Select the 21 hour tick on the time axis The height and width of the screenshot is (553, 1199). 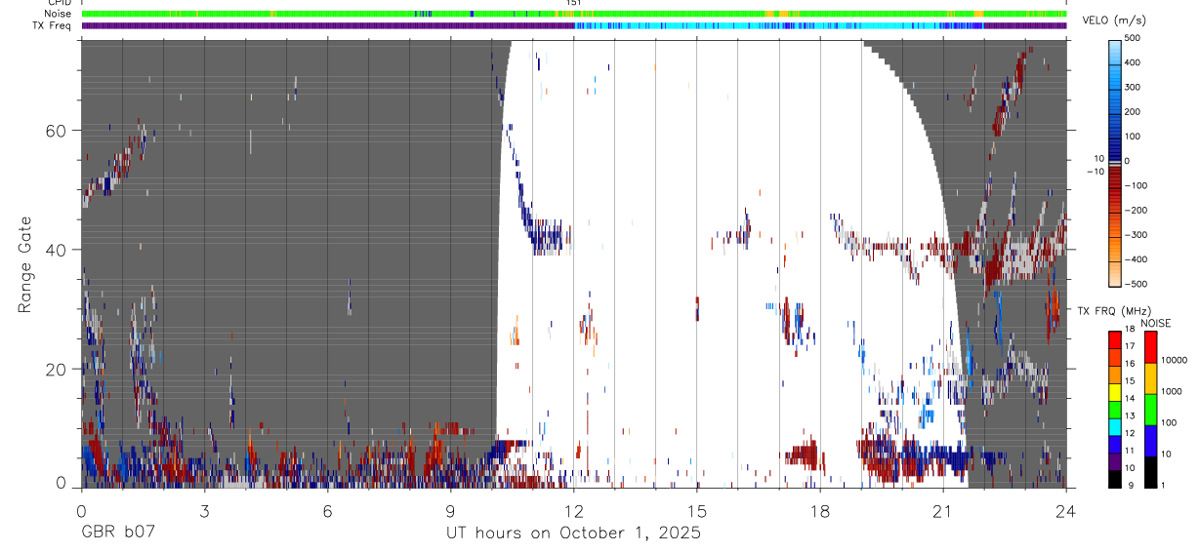point(942,510)
